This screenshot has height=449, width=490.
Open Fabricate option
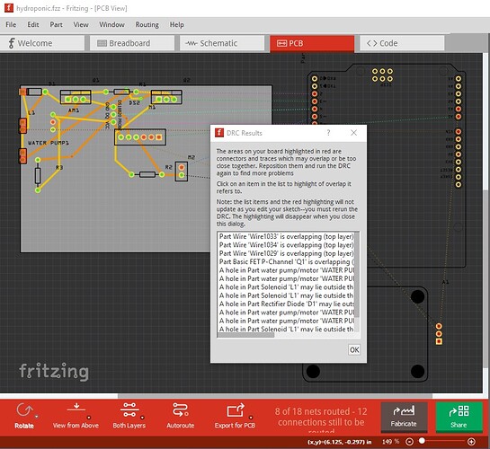coord(404,417)
